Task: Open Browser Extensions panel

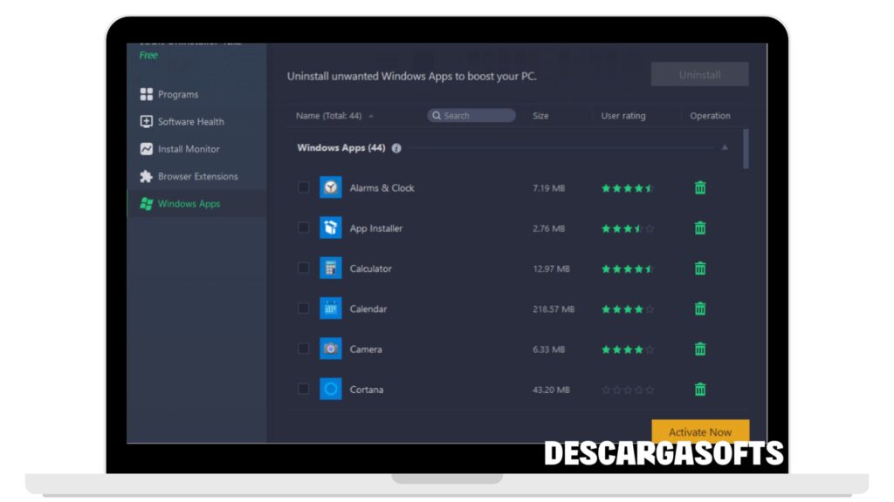Action: (x=197, y=176)
